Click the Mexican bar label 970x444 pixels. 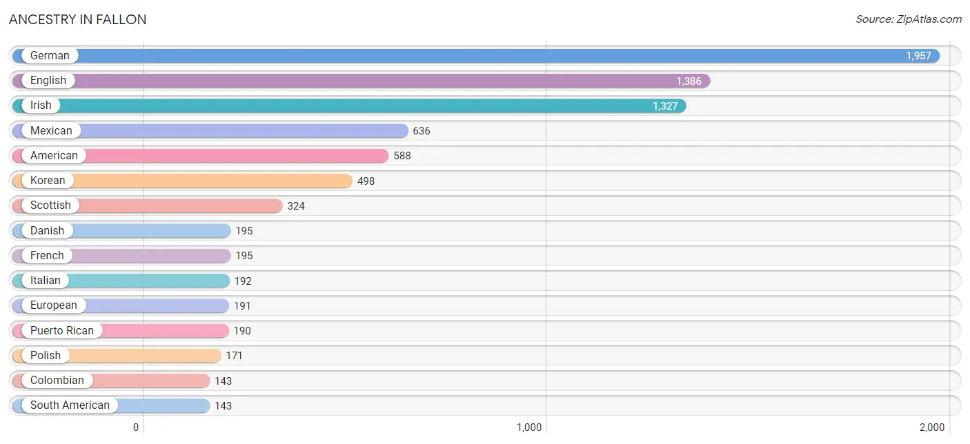click(x=51, y=130)
